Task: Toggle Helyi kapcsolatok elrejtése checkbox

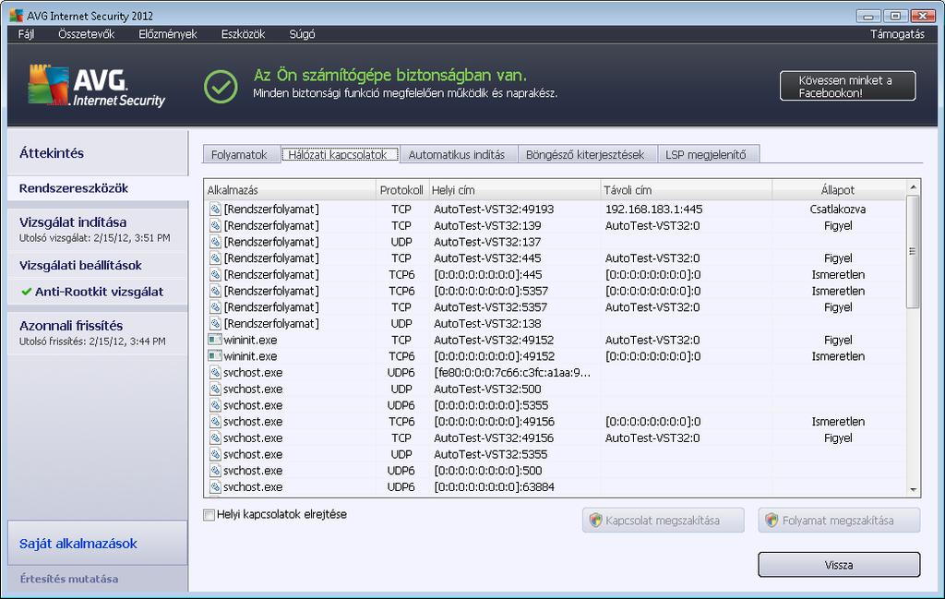Action: [209, 515]
